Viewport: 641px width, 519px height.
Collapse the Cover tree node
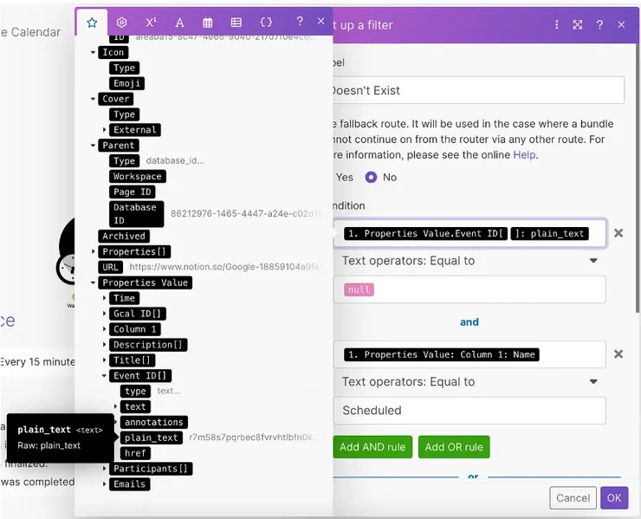(x=93, y=99)
